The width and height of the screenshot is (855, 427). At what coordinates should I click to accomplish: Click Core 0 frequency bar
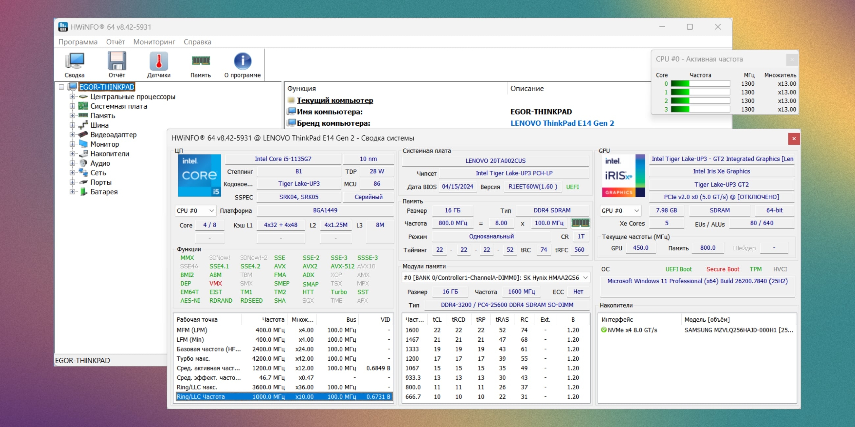[x=700, y=84]
